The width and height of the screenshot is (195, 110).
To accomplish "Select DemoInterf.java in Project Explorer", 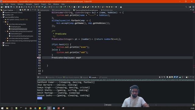I will pyautogui.click(x=16, y=34).
